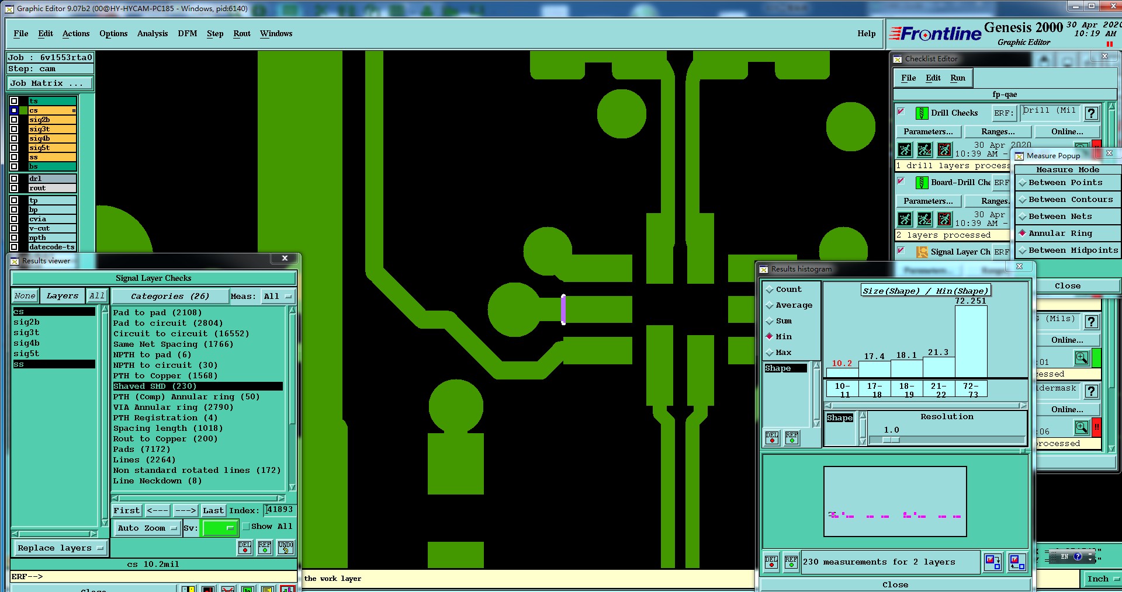Image resolution: width=1122 pixels, height=592 pixels.
Task: Select Average histogram statistic
Action: pos(794,305)
